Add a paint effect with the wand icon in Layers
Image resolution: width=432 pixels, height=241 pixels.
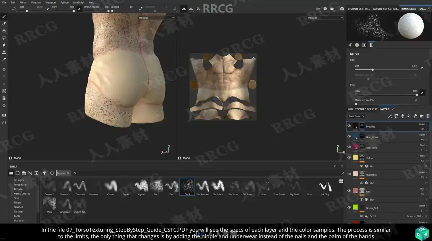coord(390,116)
